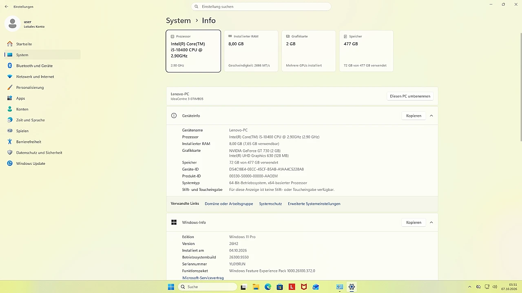Open the user account profile picture

coord(13,24)
